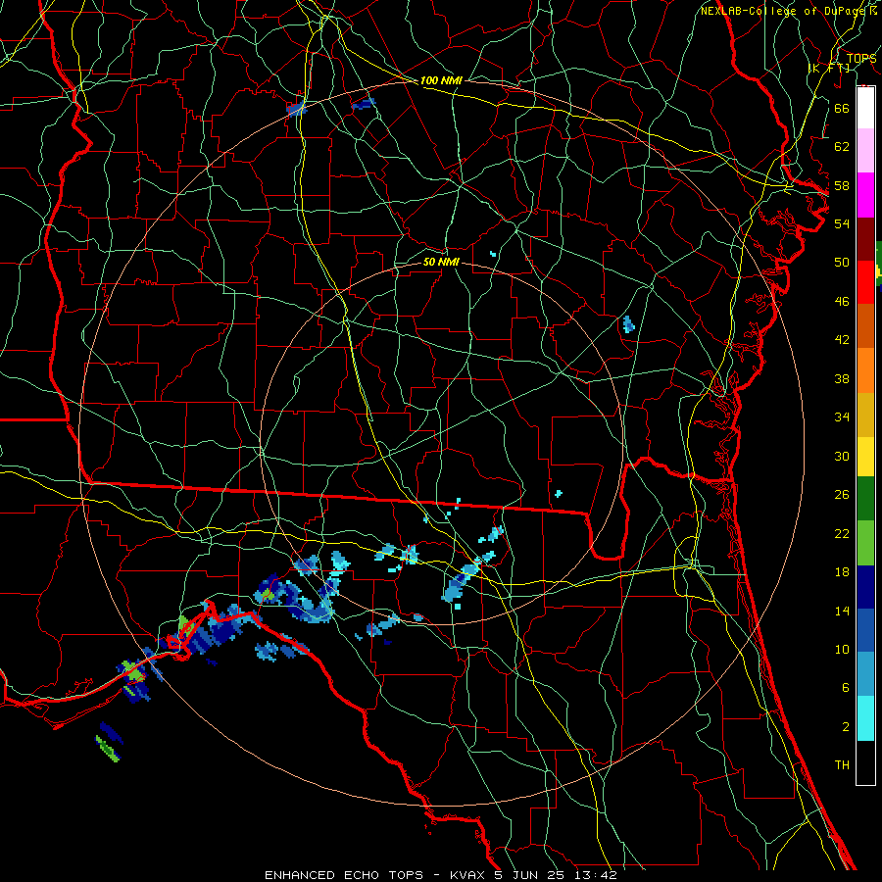The width and height of the screenshot is (882, 882).
Task: Select the maroon swatch in the color scale
Action: 865,239
